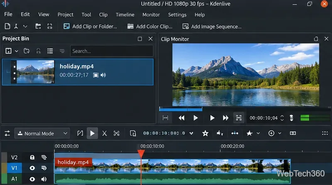Click the circled plus add icon
The width and height of the screenshot is (332, 185).
coord(271,133)
